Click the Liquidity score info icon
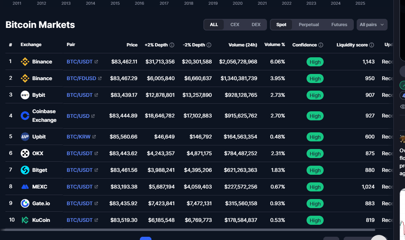 (371, 45)
